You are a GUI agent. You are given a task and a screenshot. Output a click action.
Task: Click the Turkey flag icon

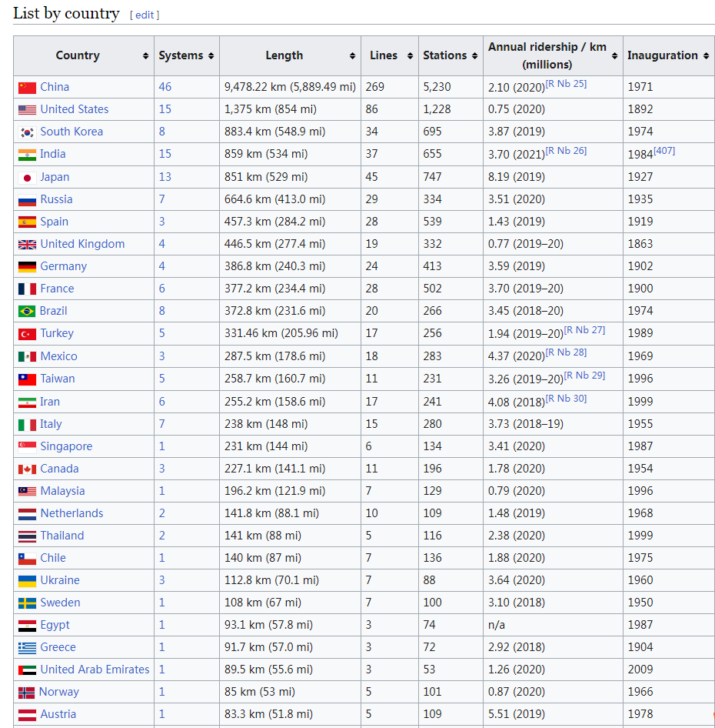click(27, 334)
